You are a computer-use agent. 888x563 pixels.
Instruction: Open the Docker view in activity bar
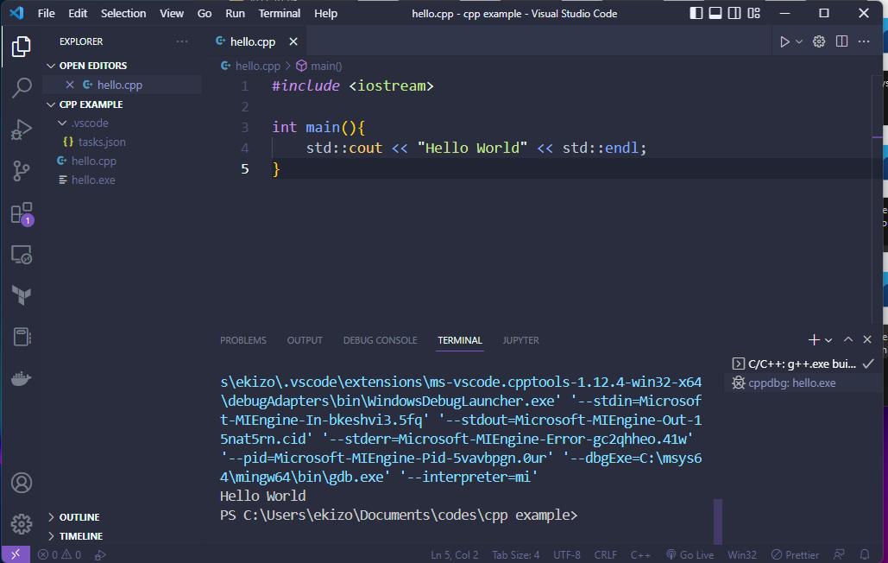point(21,378)
